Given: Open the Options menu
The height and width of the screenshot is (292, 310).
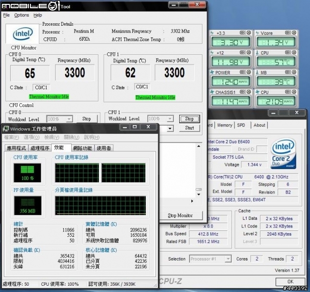Looking at the screenshot, I should click(21, 15).
